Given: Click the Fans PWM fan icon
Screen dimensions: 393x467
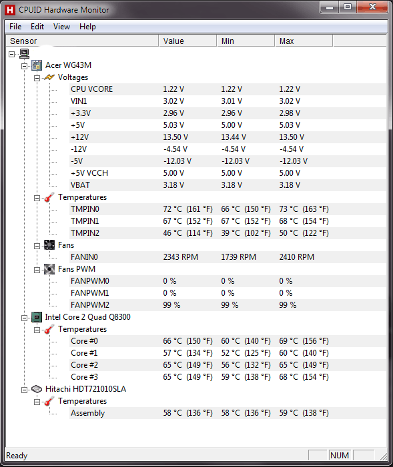Looking at the screenshot, I should pyautogui.click(x=49, y=269).
